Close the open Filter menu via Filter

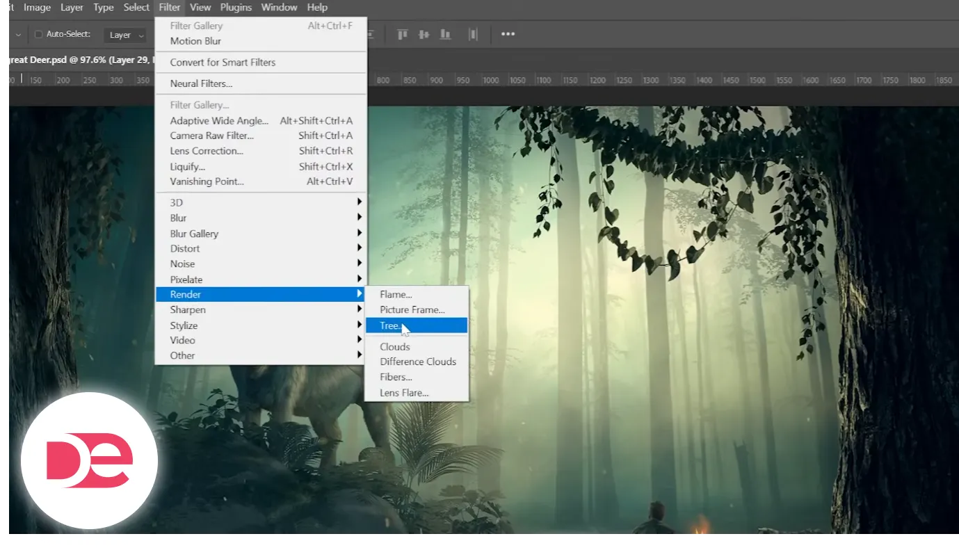[169, 8]
